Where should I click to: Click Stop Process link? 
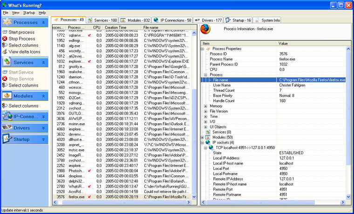[22, 39]
